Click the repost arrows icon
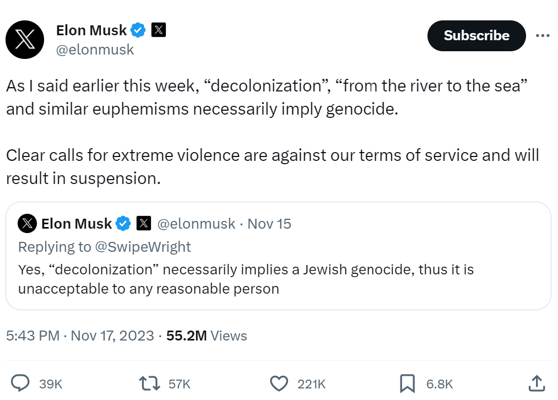Viewport: 558px width, 400px height. tap(149, 383)
